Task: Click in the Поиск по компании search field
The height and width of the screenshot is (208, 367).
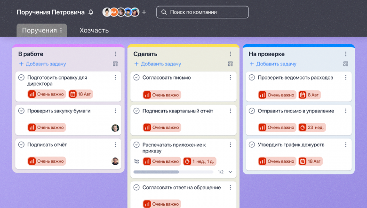Action: (202, 12)
